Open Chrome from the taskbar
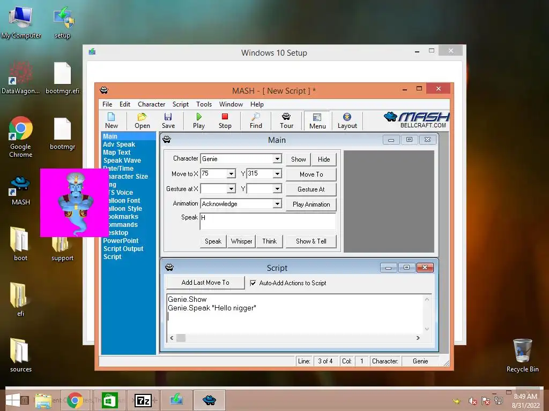The height and width of the screenshot is (411, 549). coord(75,400)
